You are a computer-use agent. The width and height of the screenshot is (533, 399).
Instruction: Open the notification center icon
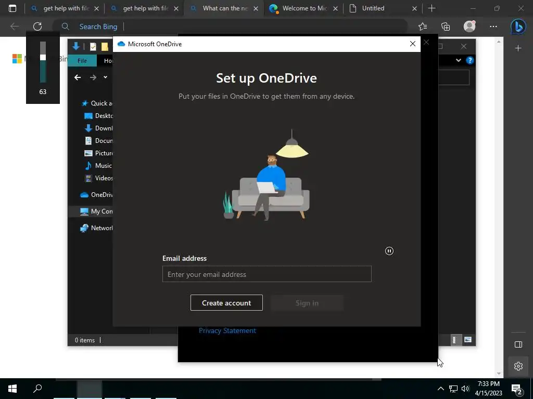517,390
